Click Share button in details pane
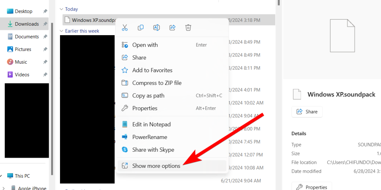This screenshot has width=381, height=190. (307, 112)
